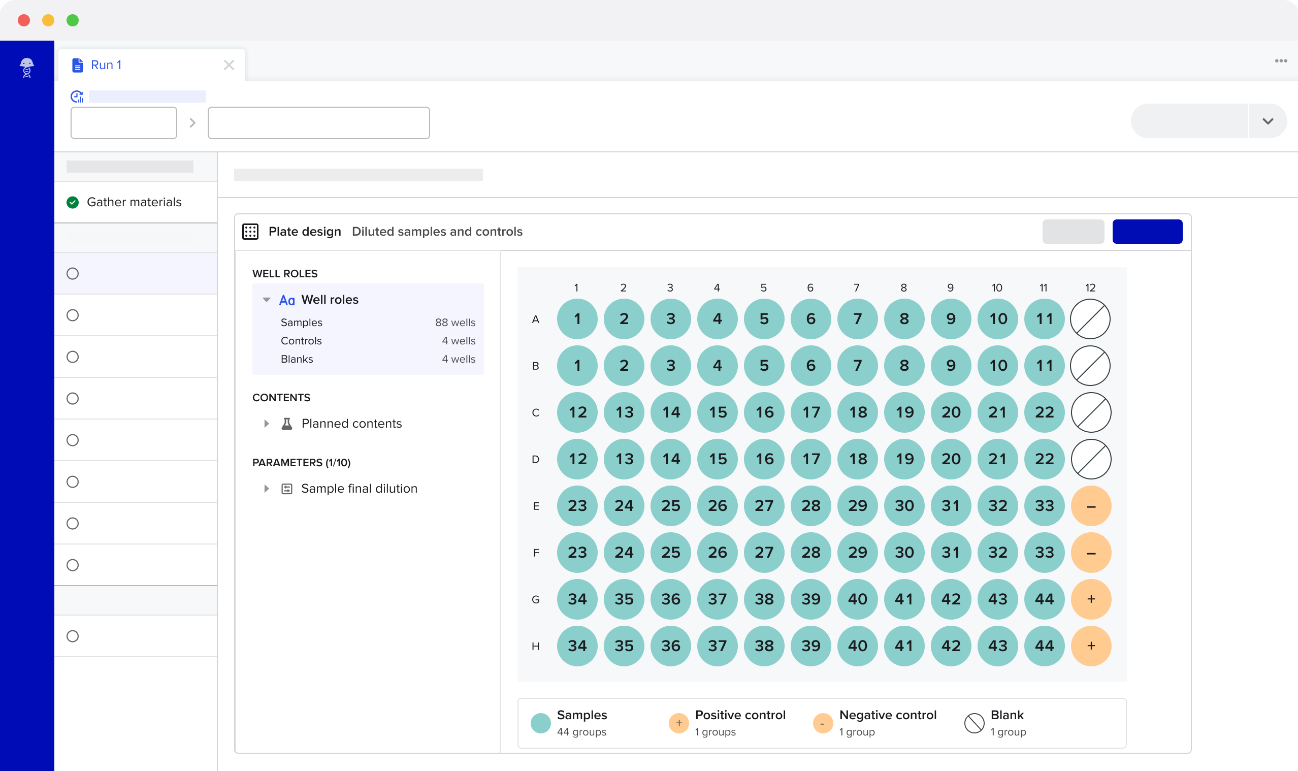
Task: Click the blue button in Plate design header
Action: (1147, 231)
